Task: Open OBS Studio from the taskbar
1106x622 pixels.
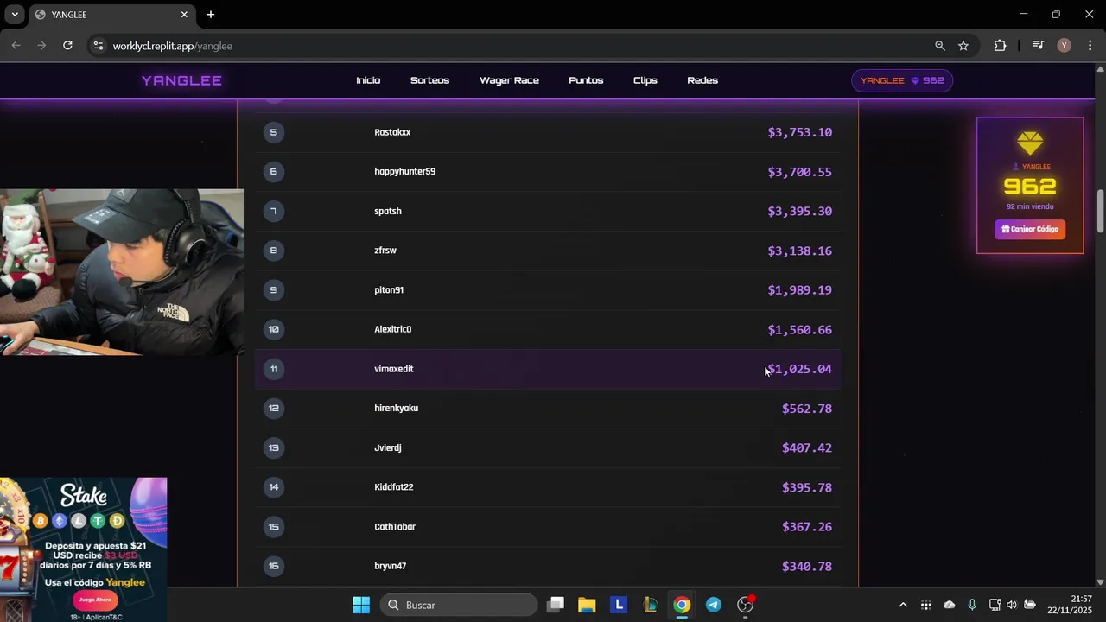Action: pos(746,605)
